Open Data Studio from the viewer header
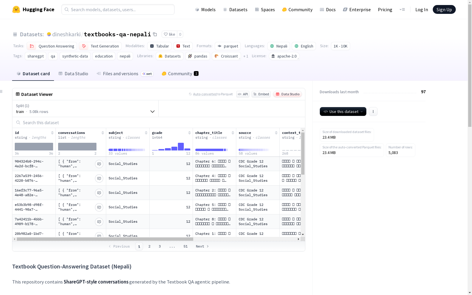472x295 pixels. [288, 94]
